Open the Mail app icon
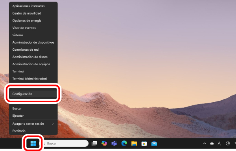Screen dimensions: 236x151 154,144
